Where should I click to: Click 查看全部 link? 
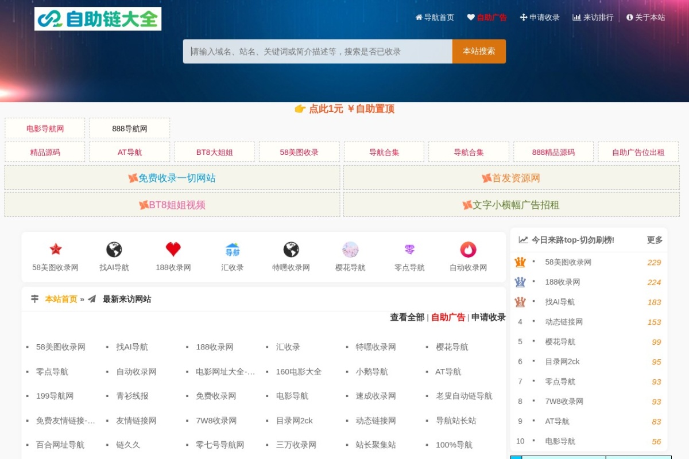pos(407,317)
